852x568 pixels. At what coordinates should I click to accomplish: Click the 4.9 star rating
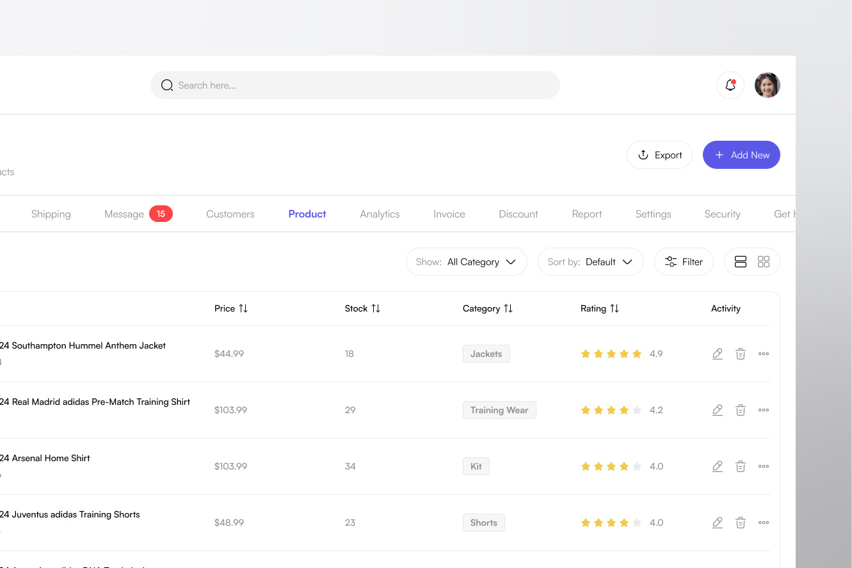click(x=622, y=354)
